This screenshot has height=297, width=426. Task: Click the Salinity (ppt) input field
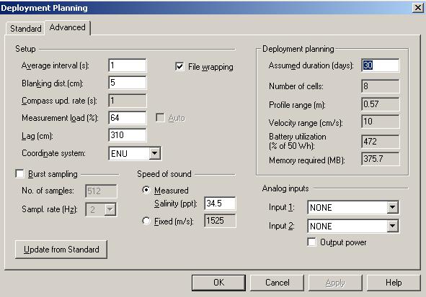[x=220, y=204]
